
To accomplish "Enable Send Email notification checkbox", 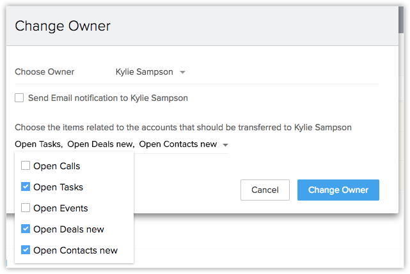I will [19, 98].
